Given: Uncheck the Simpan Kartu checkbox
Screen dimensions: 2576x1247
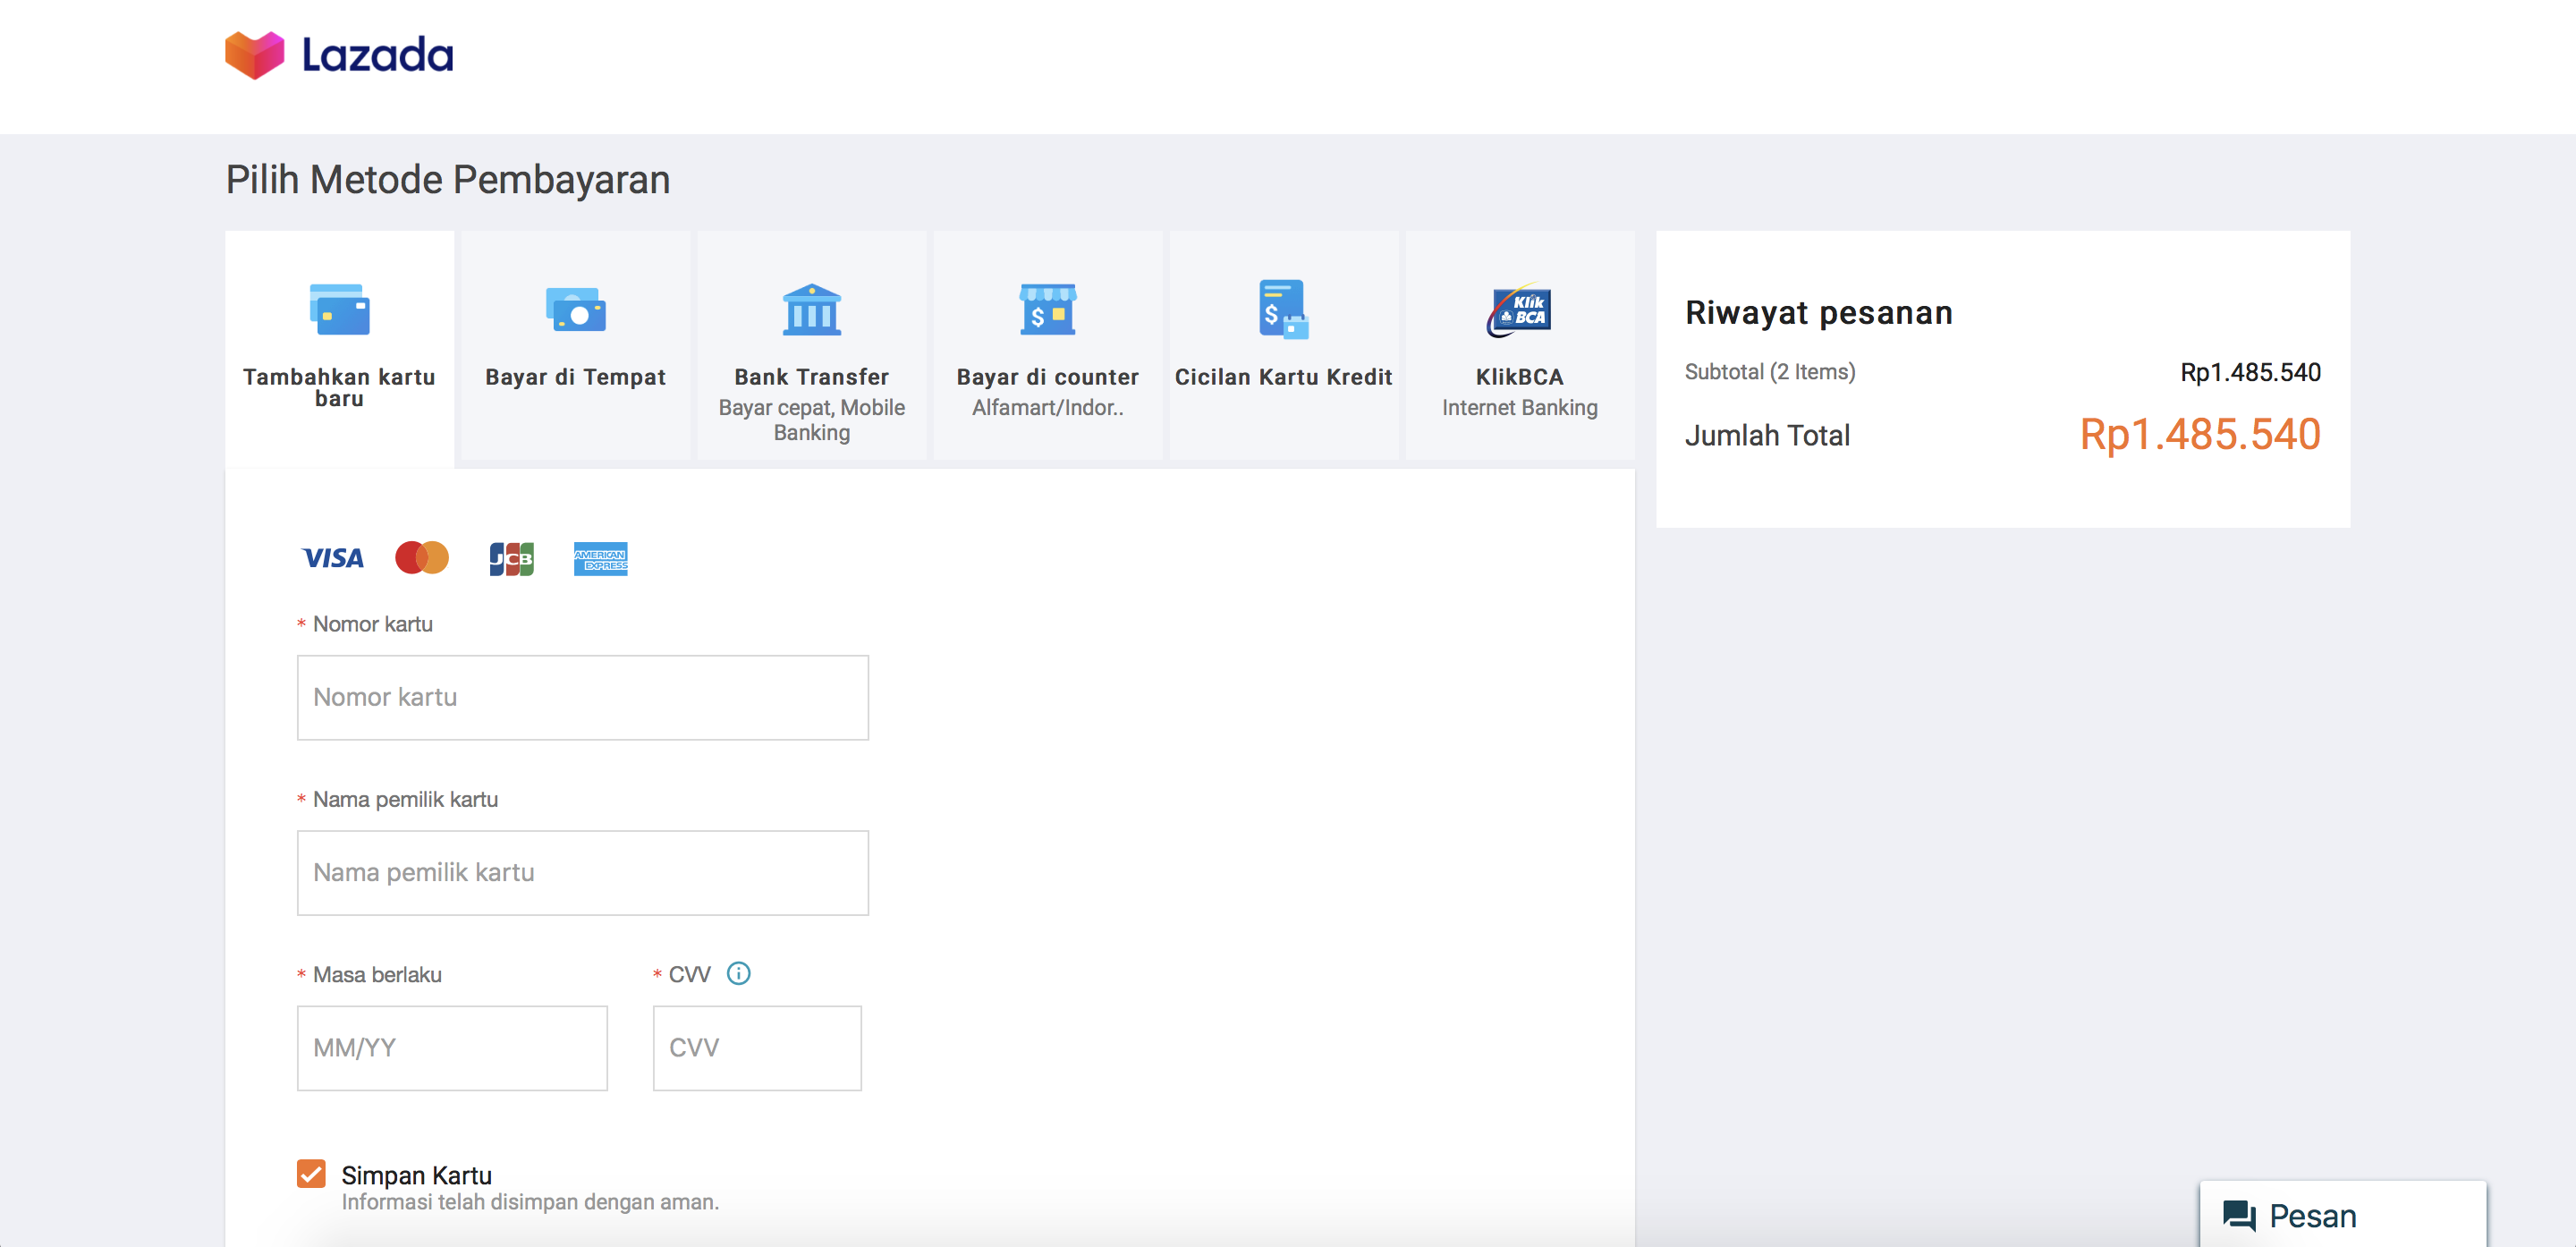Looking at the screenshot, I should pyautogui.click(x=311, y=1173).
